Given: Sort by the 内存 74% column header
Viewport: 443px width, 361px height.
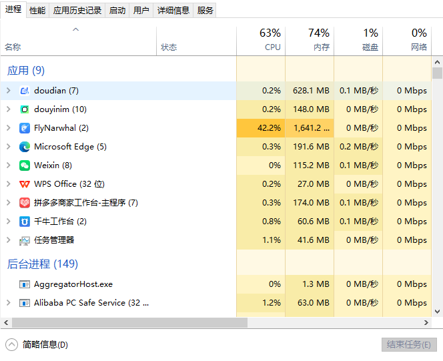Looking at the screenshot, I should pos(310,41).
